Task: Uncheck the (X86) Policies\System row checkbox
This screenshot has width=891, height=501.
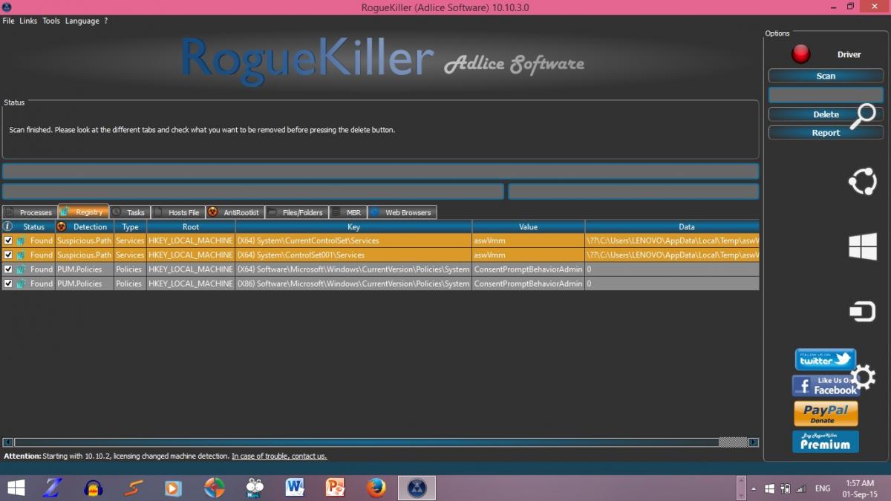Action: [x=8, y=284]
